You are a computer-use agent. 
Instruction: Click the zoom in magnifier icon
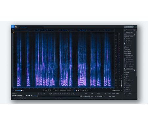44,90
